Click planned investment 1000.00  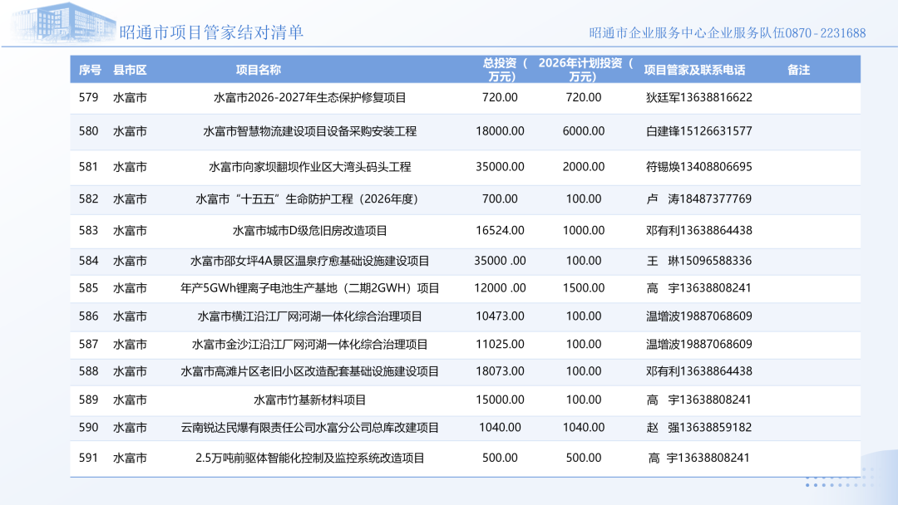click(584, 230)
